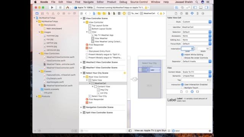This screenshot has height=137, width=244.
Task: Toggle User Interaction Enabled checkbox
Action: (182, 84)
